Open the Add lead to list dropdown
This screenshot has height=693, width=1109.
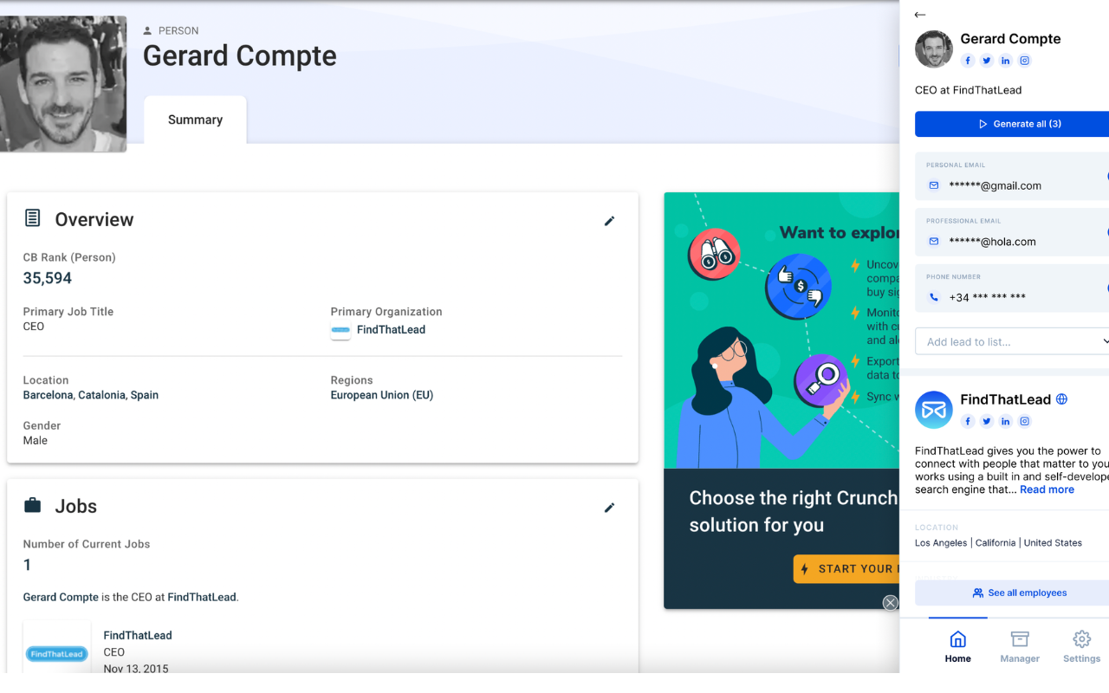pos(1011,341)
